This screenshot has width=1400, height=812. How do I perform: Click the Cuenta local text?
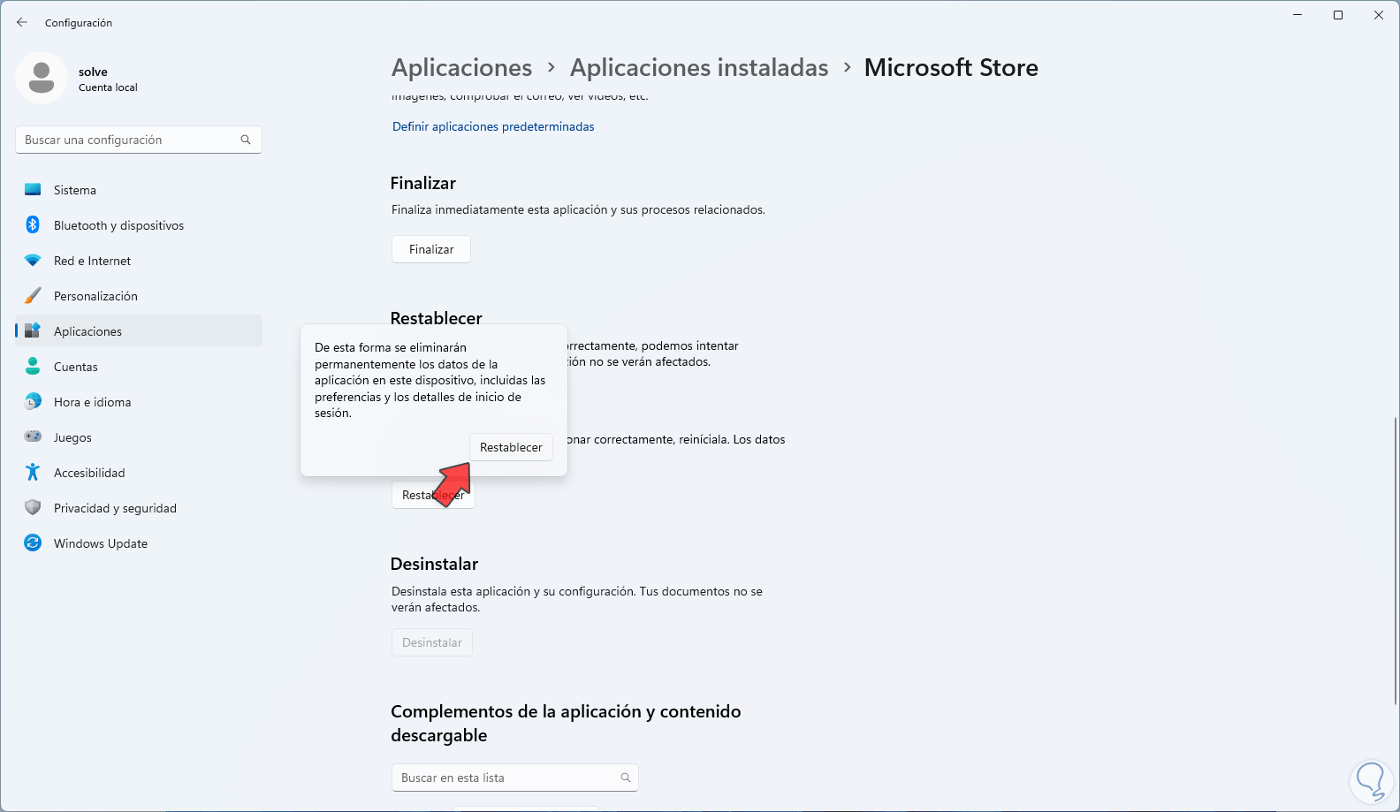[108, 87]
